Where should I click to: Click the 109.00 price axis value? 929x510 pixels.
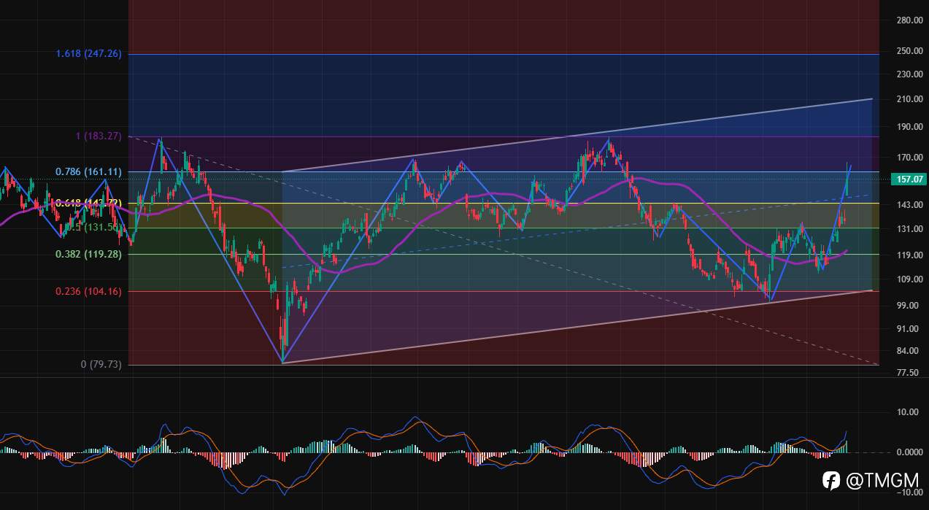tap(909, 280)
